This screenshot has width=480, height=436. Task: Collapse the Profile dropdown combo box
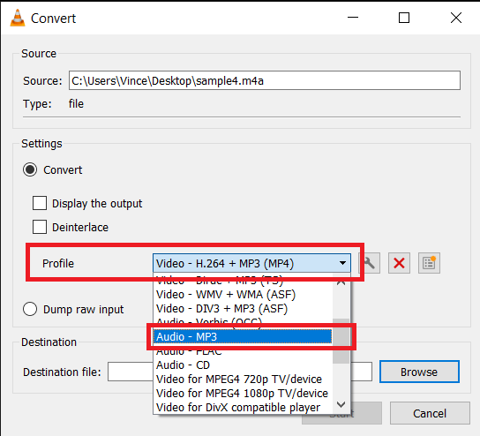[251, 263]
